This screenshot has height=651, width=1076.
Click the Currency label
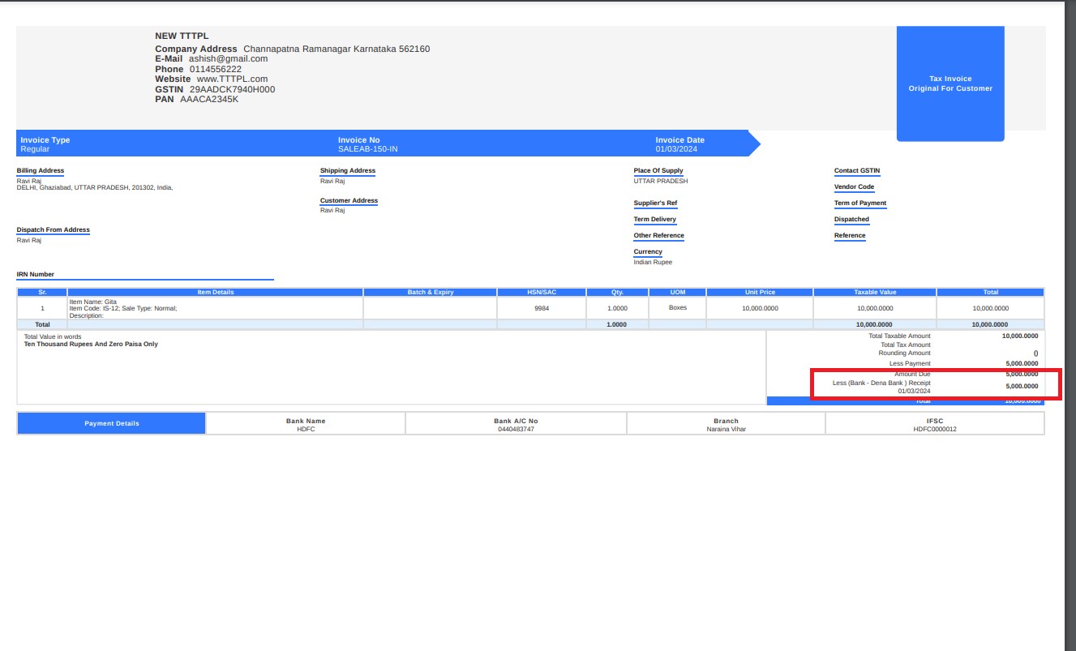(648, 252)
